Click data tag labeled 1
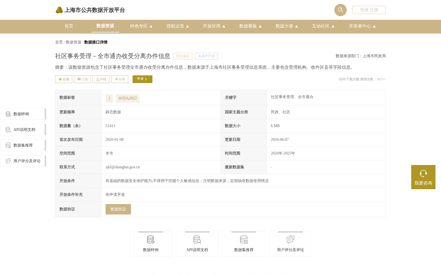 pyautogui.click(x=109, y=98)
